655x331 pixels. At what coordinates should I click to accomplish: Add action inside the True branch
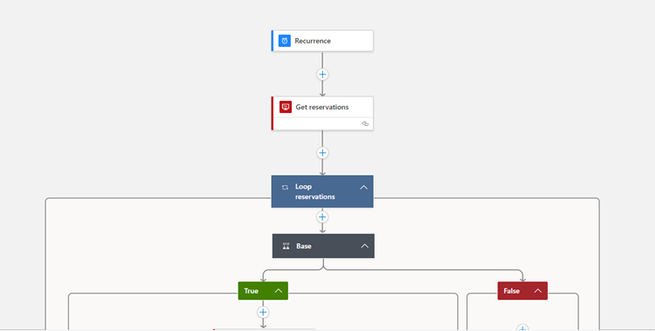point(263,312)
